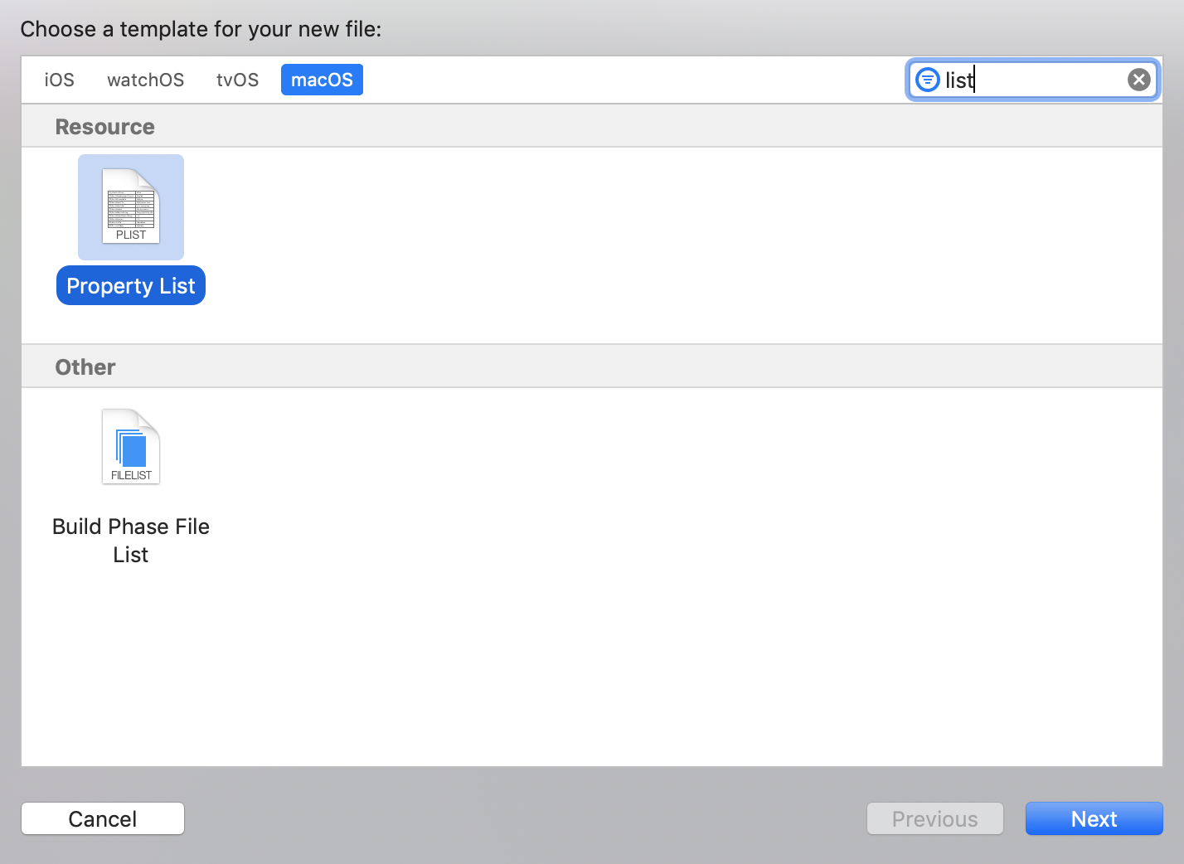Viewport: 1184px width, 864px height.
Task: Select the macOS tab
Action: [322, 80]
